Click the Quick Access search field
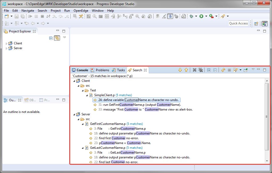Viewport: 272px width, 173px height. [x=239, y=23]
